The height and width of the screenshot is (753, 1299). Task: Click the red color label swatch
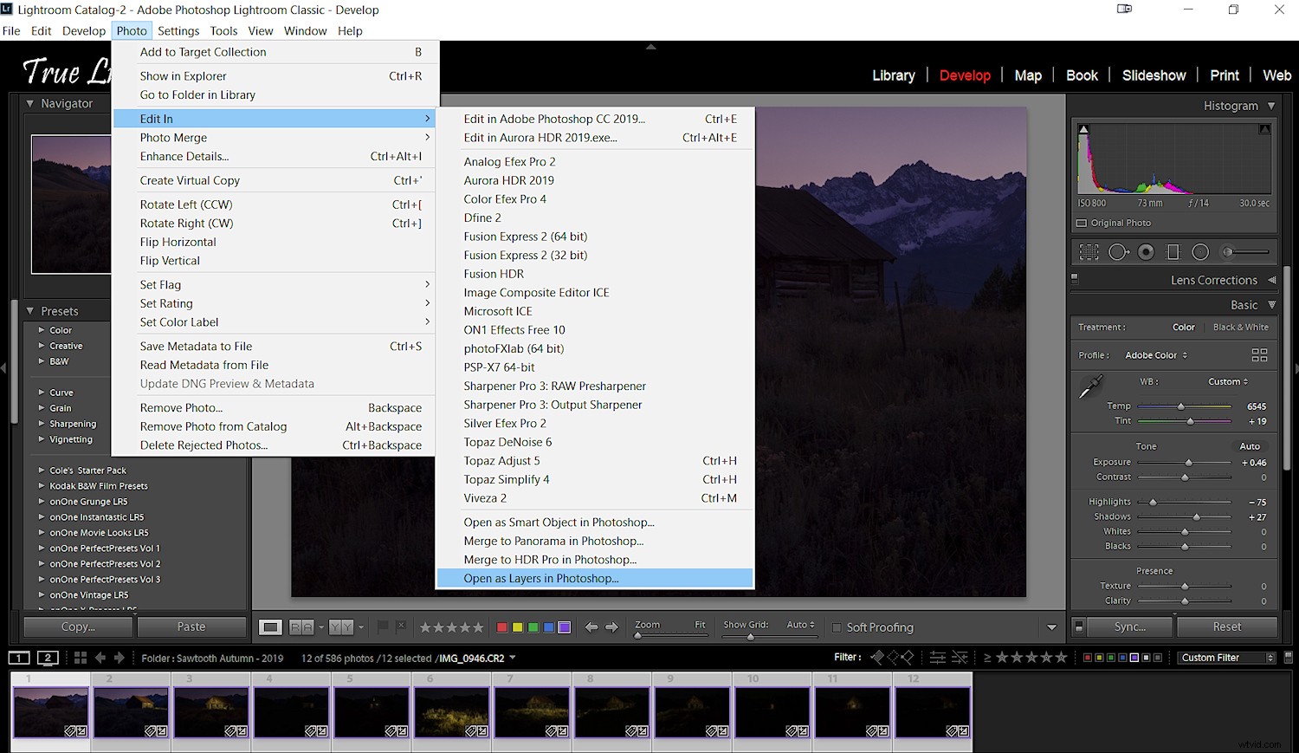[x=501, y=627]
